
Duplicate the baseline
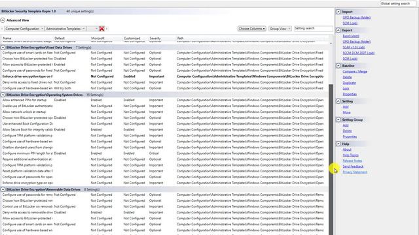[349, 83]
